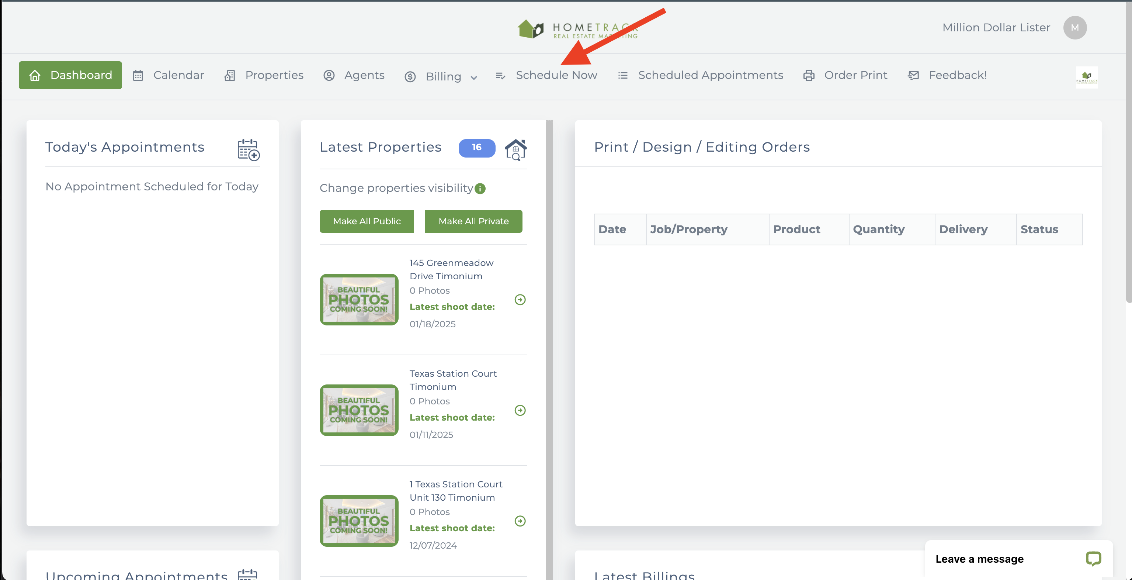The width and height of the screenshot is (1132, 580).
Task: Click the Latest Properties panel scrollbar
Action: (x=549, y=308)
